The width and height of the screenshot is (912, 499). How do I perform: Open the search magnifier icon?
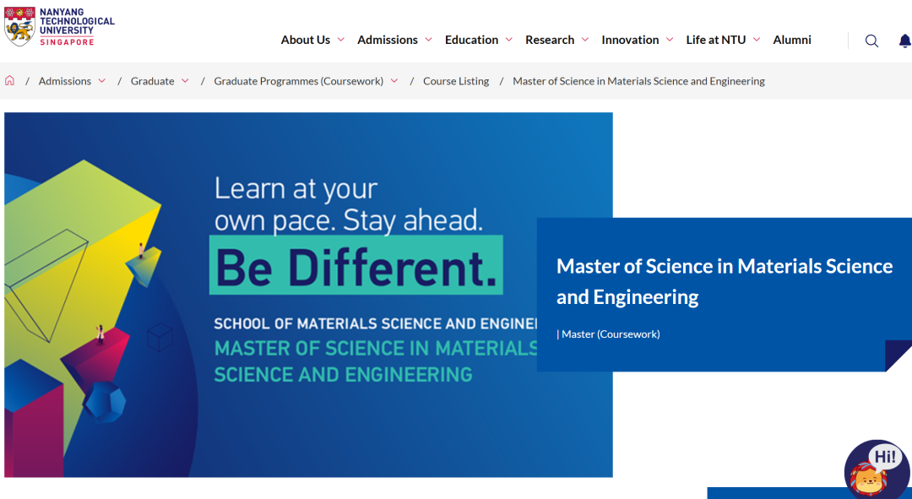coord(871,41)
